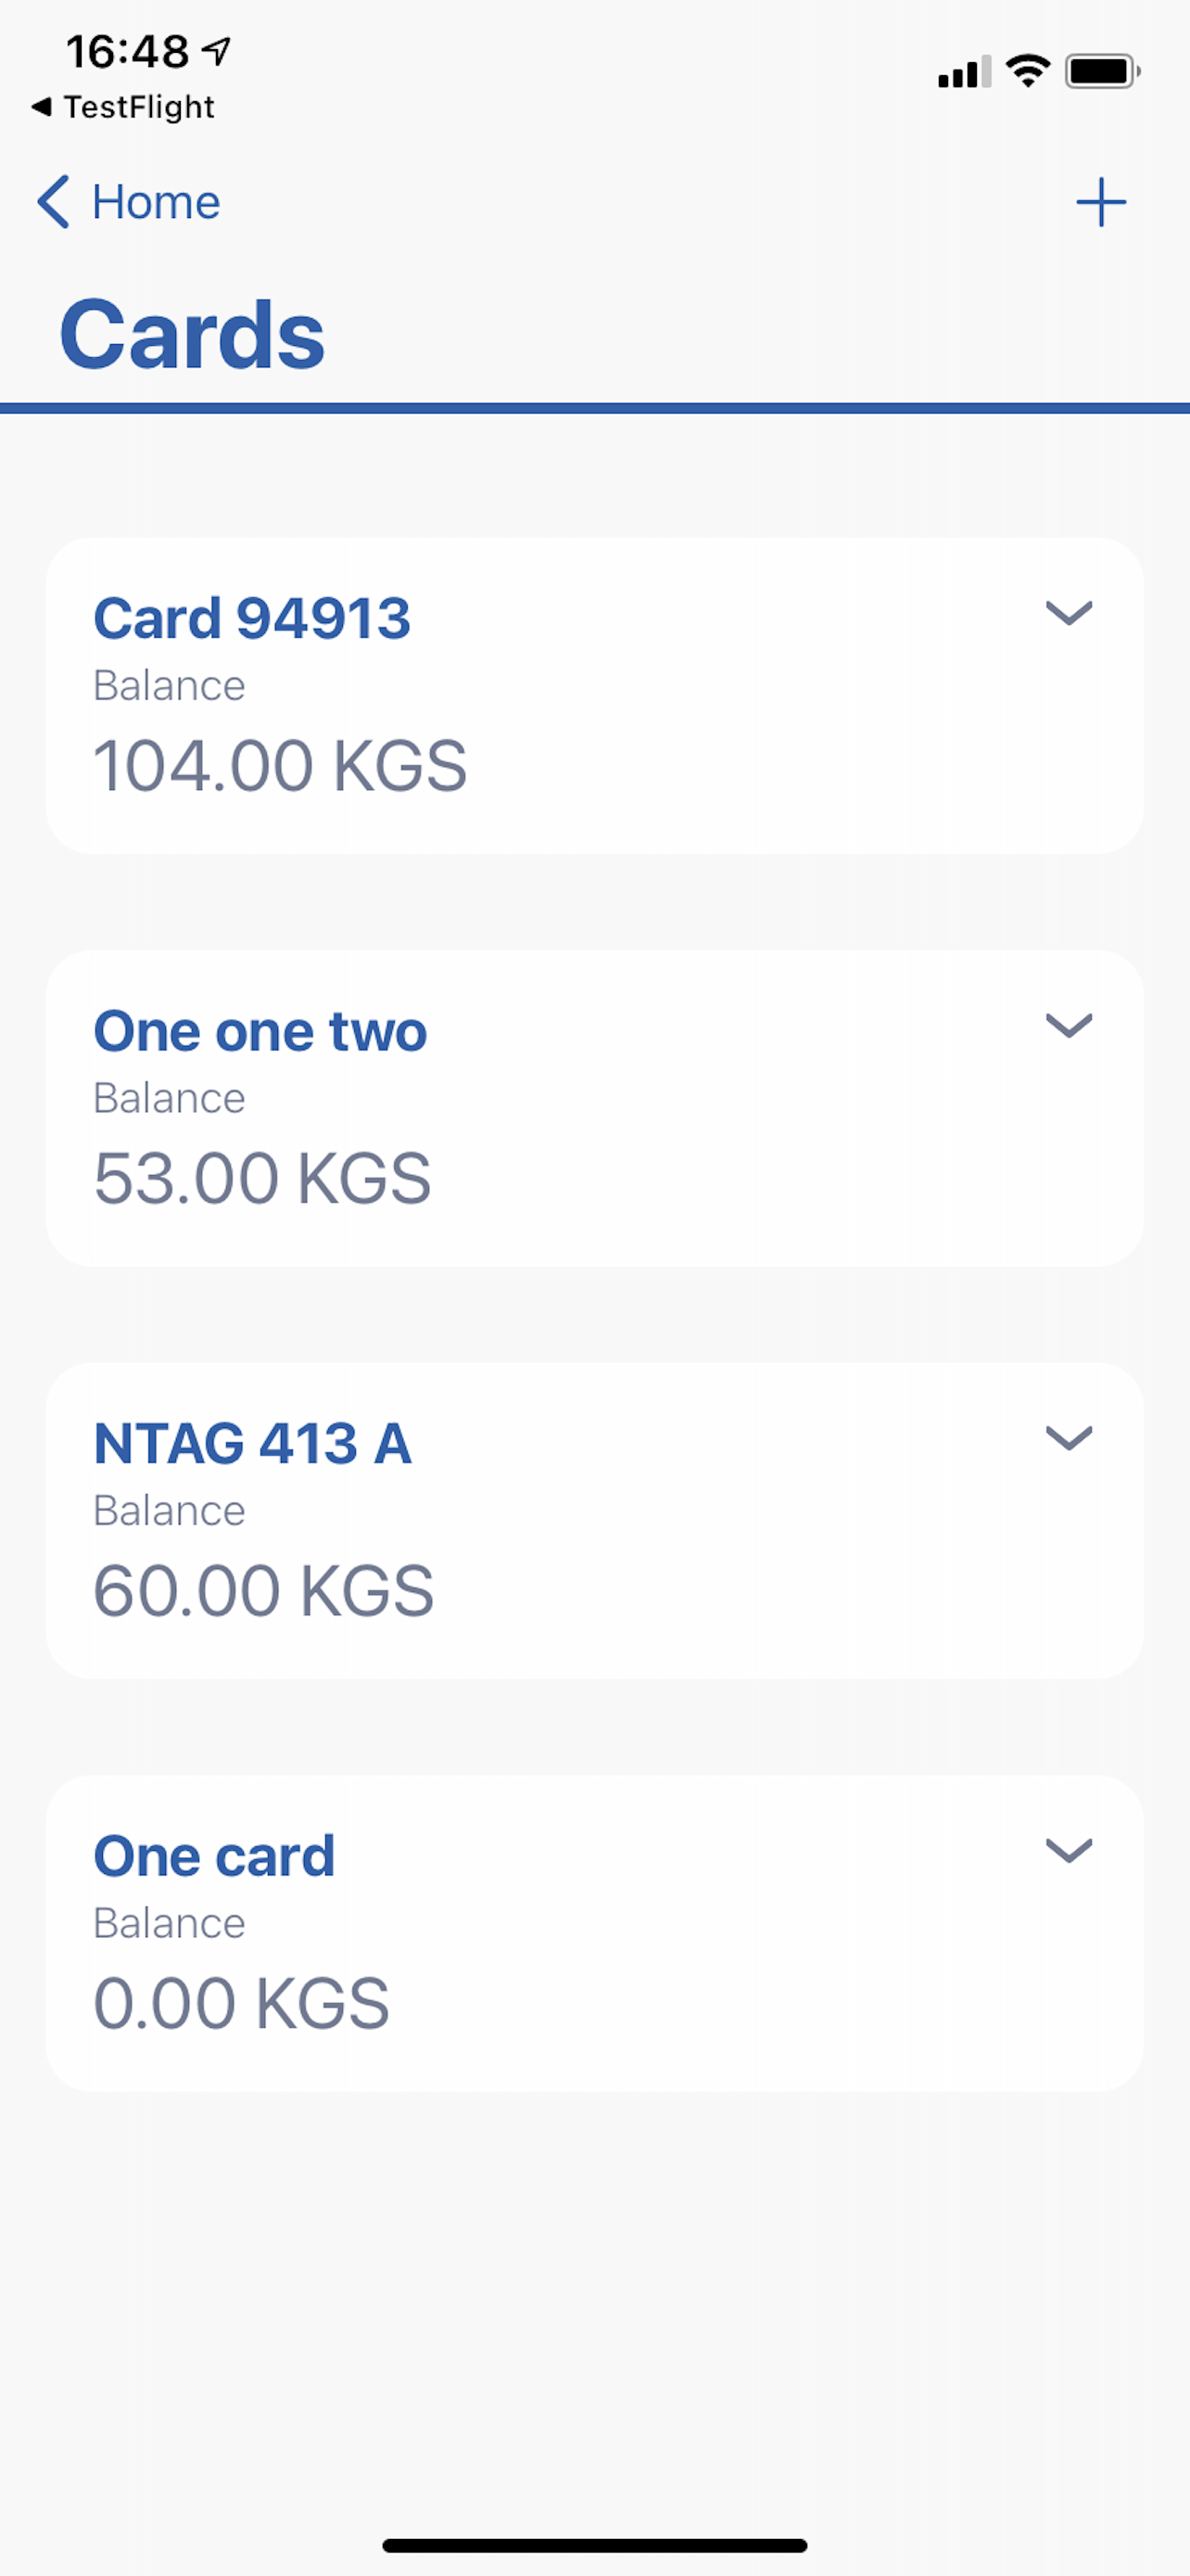1190x2576 pixels.
Task: Go back using the Home label
Action: point(156,202)
